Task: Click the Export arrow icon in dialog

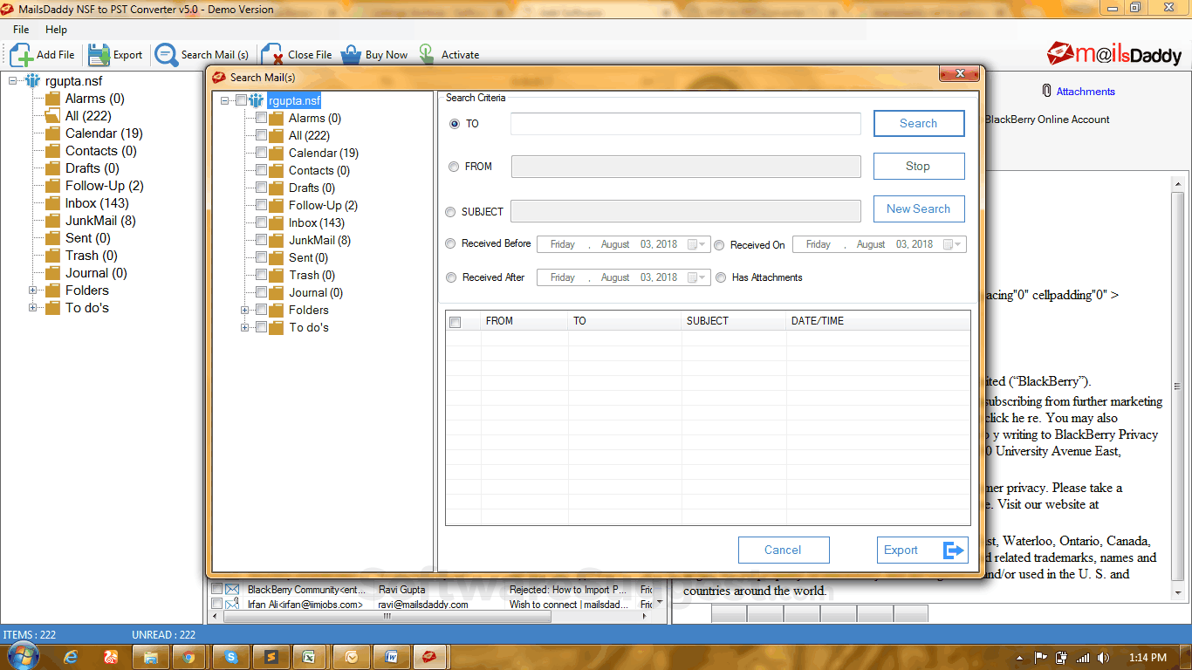Action: [x=954, y=550]
